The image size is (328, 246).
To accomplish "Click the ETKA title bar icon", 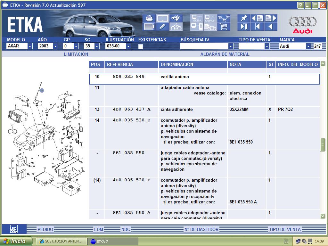I will click(5, 5).
